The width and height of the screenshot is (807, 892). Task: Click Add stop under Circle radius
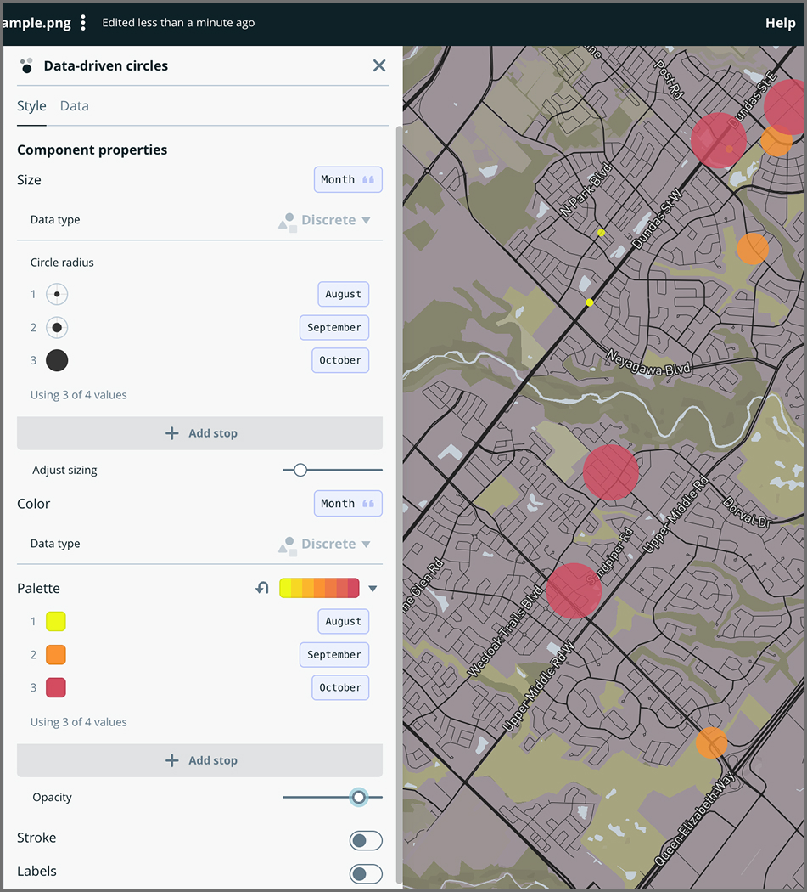pyautogui.click(x=199, y=432)
